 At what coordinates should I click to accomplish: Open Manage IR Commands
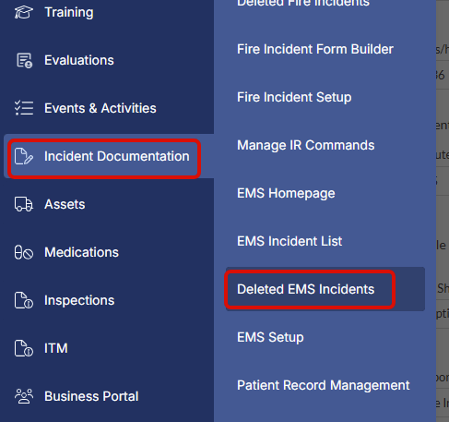[306, 145]
